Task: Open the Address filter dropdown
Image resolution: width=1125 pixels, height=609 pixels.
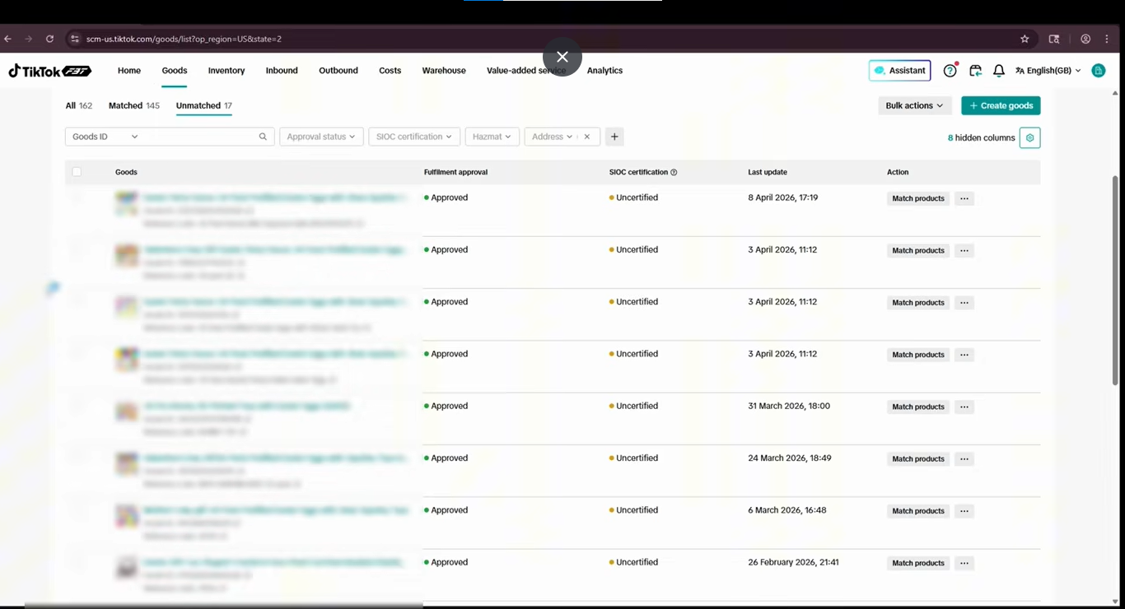Action: [x=552, y=137]
